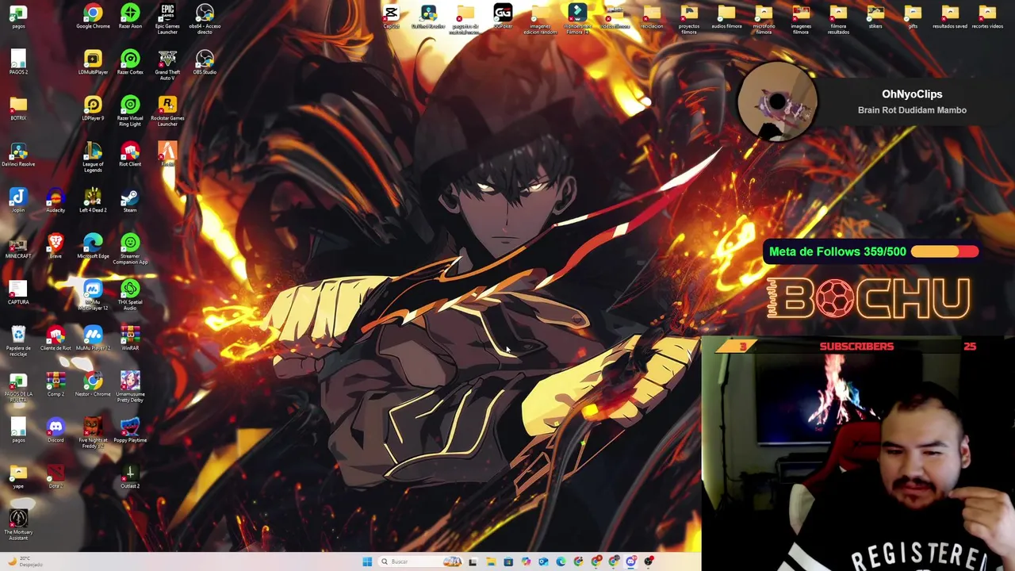Select Grand Theft Auto V icon
The height and width of the screenshot is (571, 1015).
point(167,65)
